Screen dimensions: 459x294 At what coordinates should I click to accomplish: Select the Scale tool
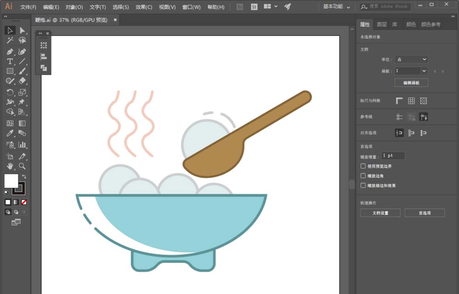coord(22,92)
